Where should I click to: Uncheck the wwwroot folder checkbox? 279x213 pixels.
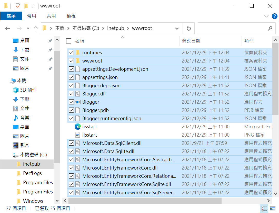tap(71, 61)
